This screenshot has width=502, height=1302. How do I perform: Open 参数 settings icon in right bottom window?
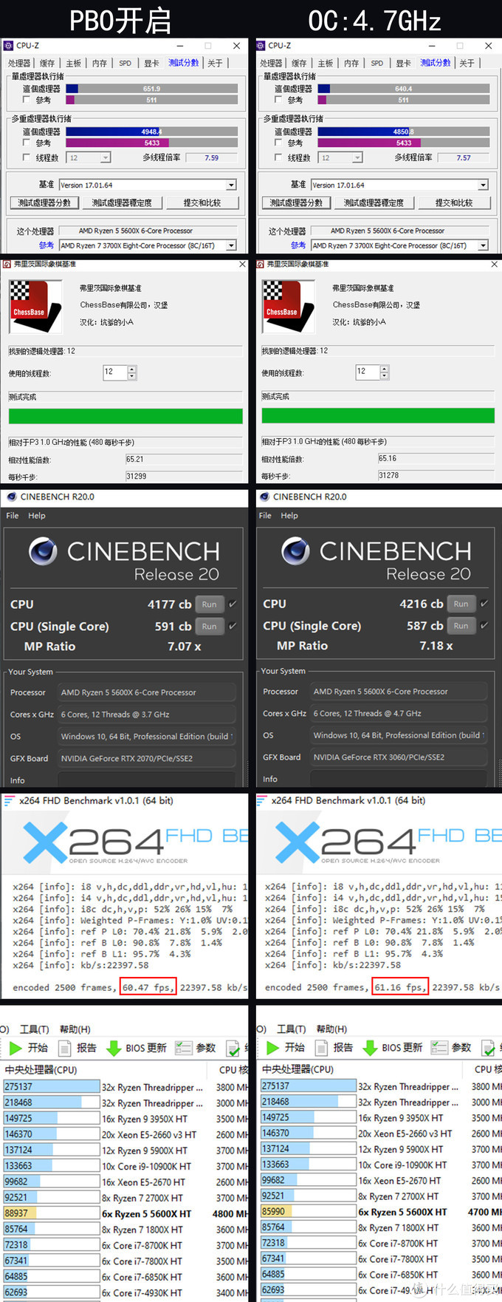[x=440, y=1048]
